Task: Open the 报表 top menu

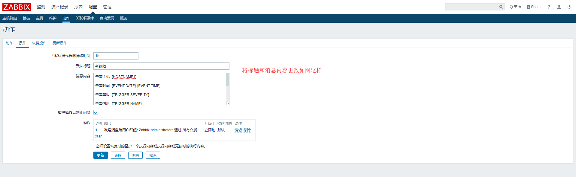Action: 78,7
